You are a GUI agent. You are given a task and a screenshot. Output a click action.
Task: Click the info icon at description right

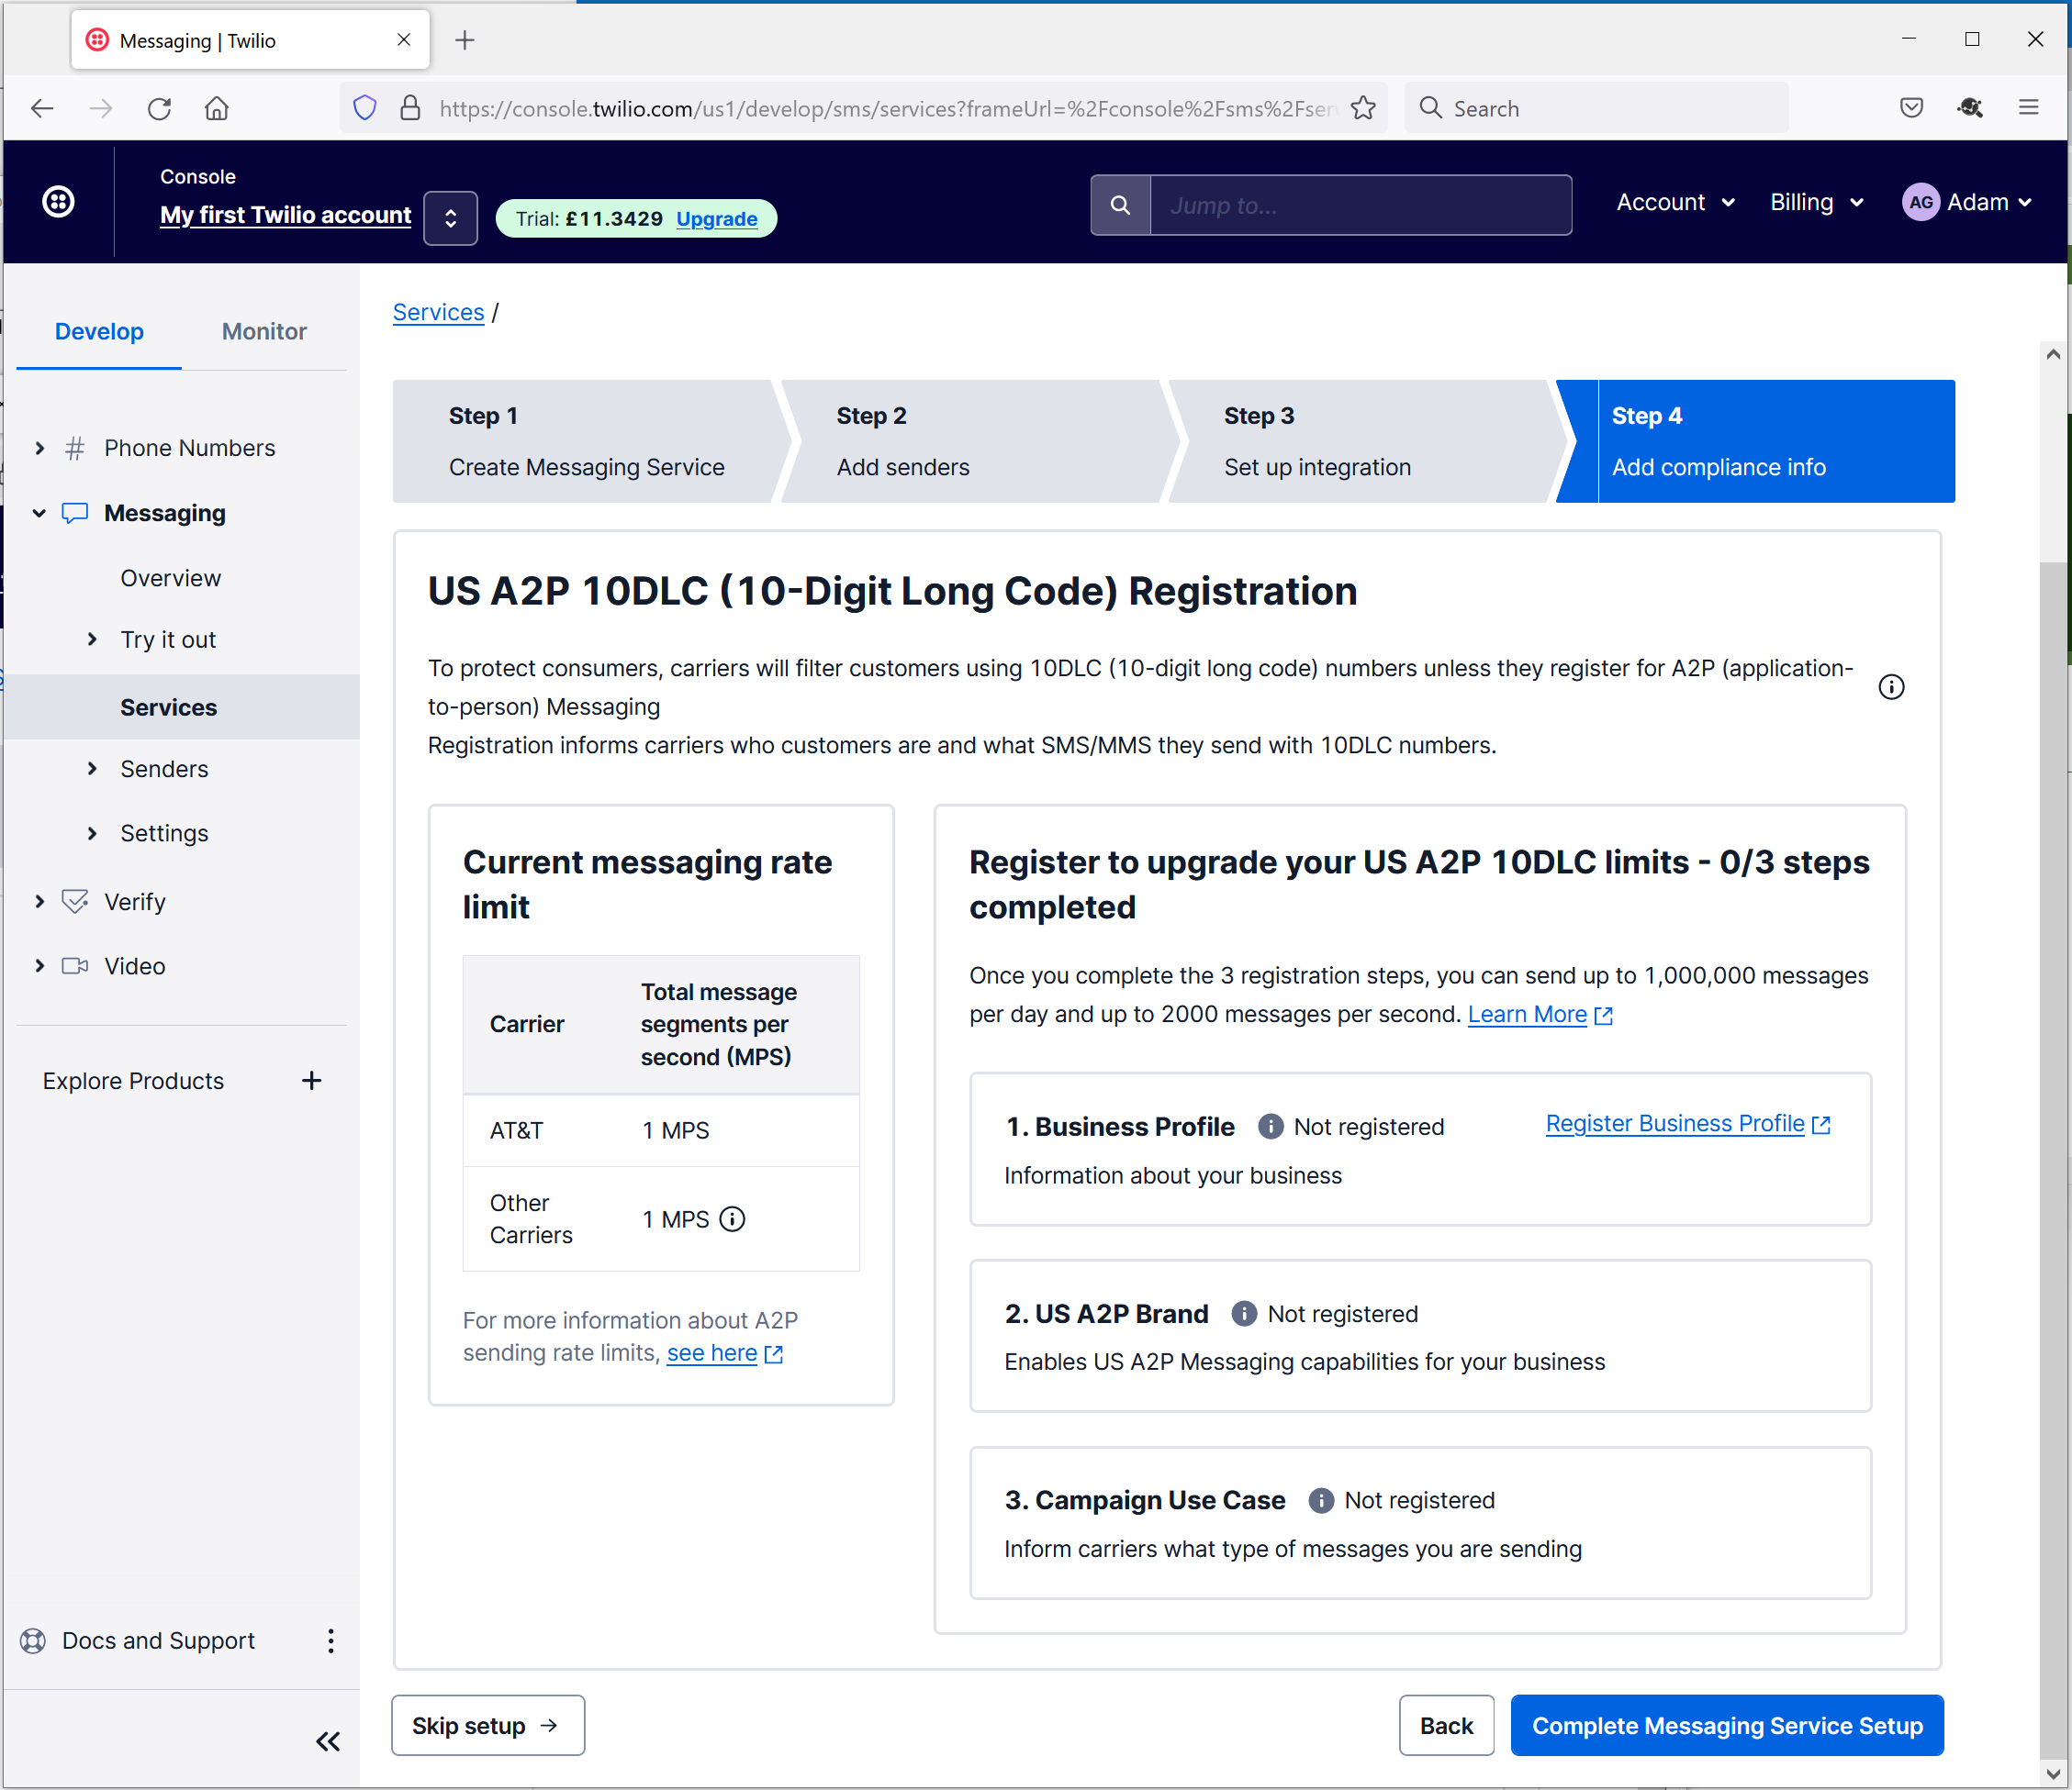pyautogui.click(x=1891, y=687)
